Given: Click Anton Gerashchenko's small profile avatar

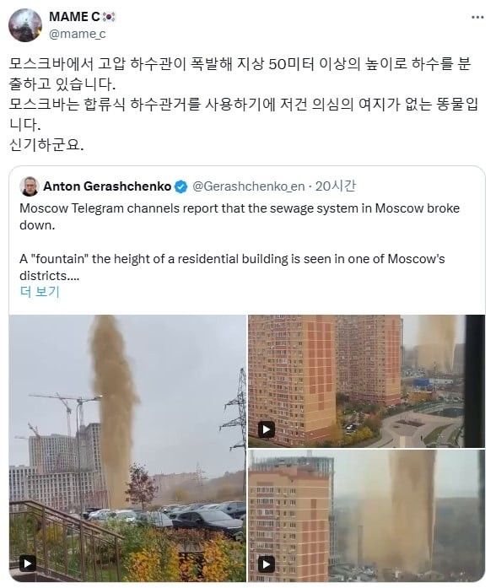Looking at the screenshot, I should (x=30, y=186).
